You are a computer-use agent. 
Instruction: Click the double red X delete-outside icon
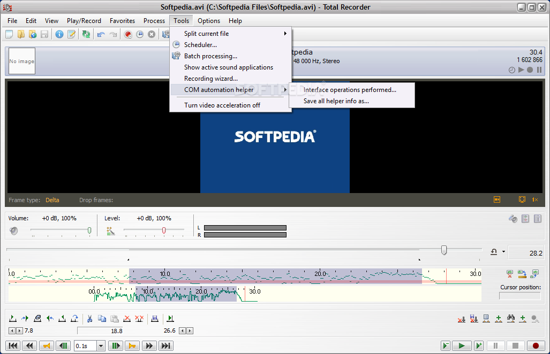click(139, 318)
